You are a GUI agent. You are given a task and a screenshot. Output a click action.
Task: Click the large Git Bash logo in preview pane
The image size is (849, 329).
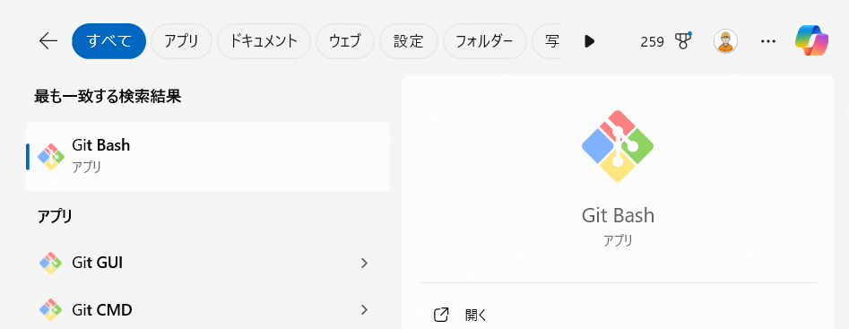tap(618, 146)
